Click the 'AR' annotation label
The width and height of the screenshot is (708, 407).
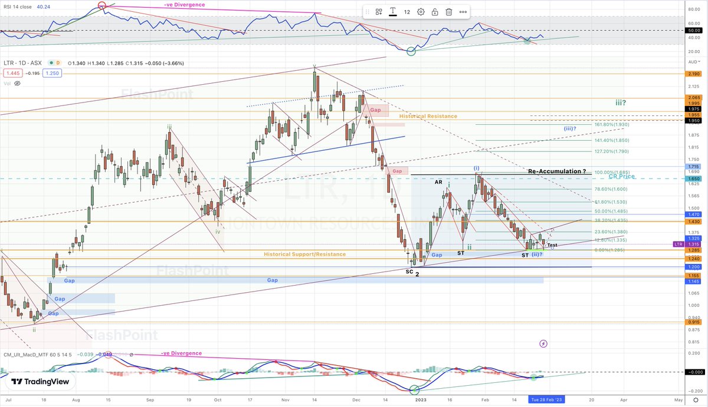(x=439, y=183)
